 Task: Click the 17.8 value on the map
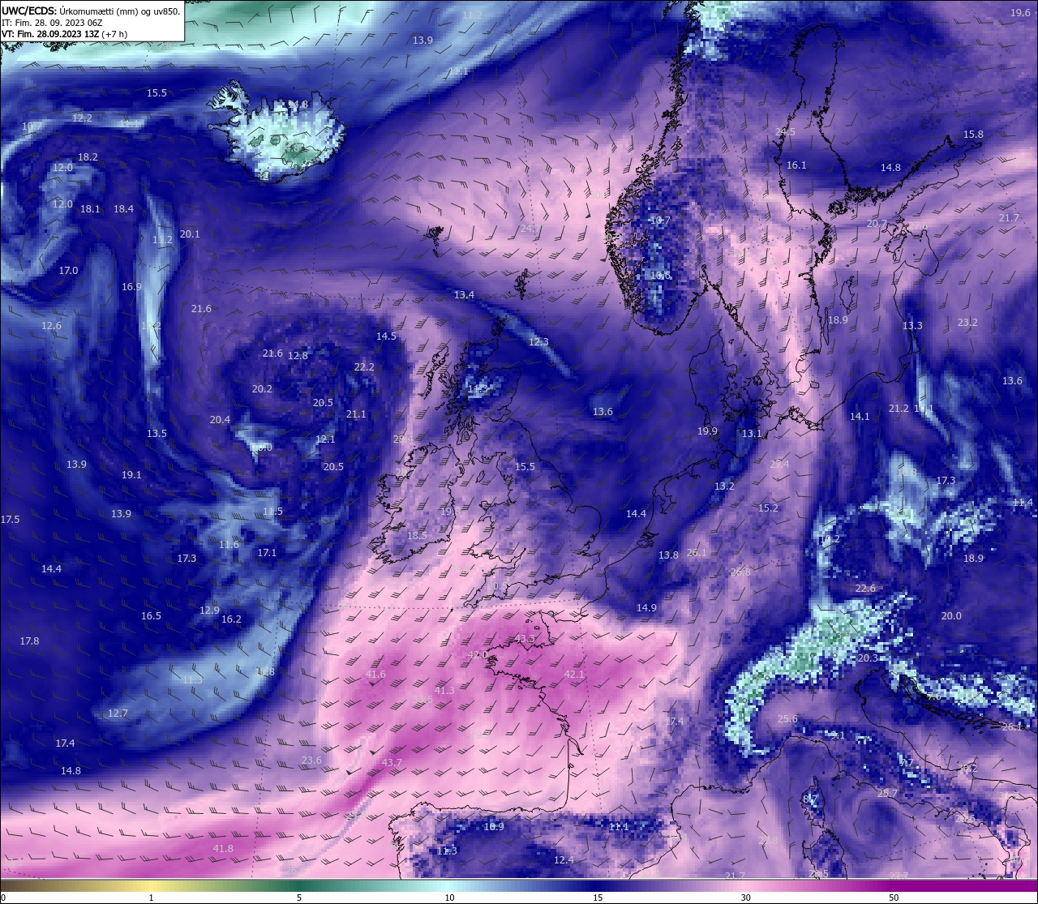[29, 641]
